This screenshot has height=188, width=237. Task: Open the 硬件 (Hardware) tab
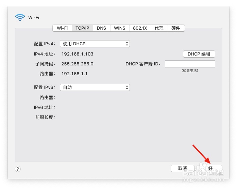point(176,28)
